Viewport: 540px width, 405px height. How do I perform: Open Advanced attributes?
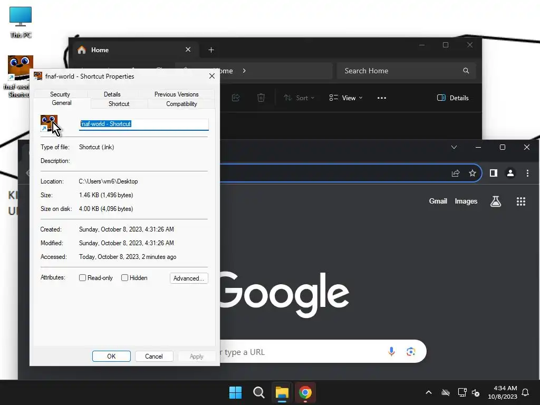[189, 278]
